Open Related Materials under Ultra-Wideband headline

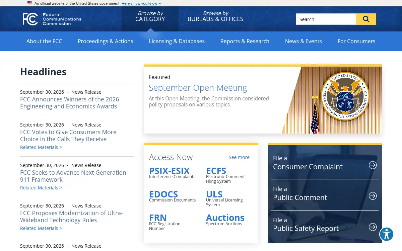click(x=41, y=228)
